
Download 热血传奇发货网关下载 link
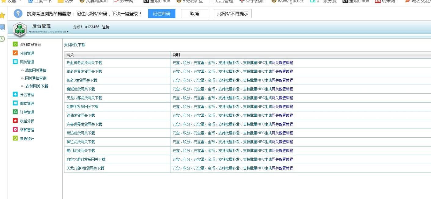point(84,63)
